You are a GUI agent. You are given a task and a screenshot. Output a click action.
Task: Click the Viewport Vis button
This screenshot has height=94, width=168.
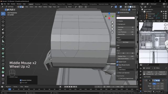[149, 74]
